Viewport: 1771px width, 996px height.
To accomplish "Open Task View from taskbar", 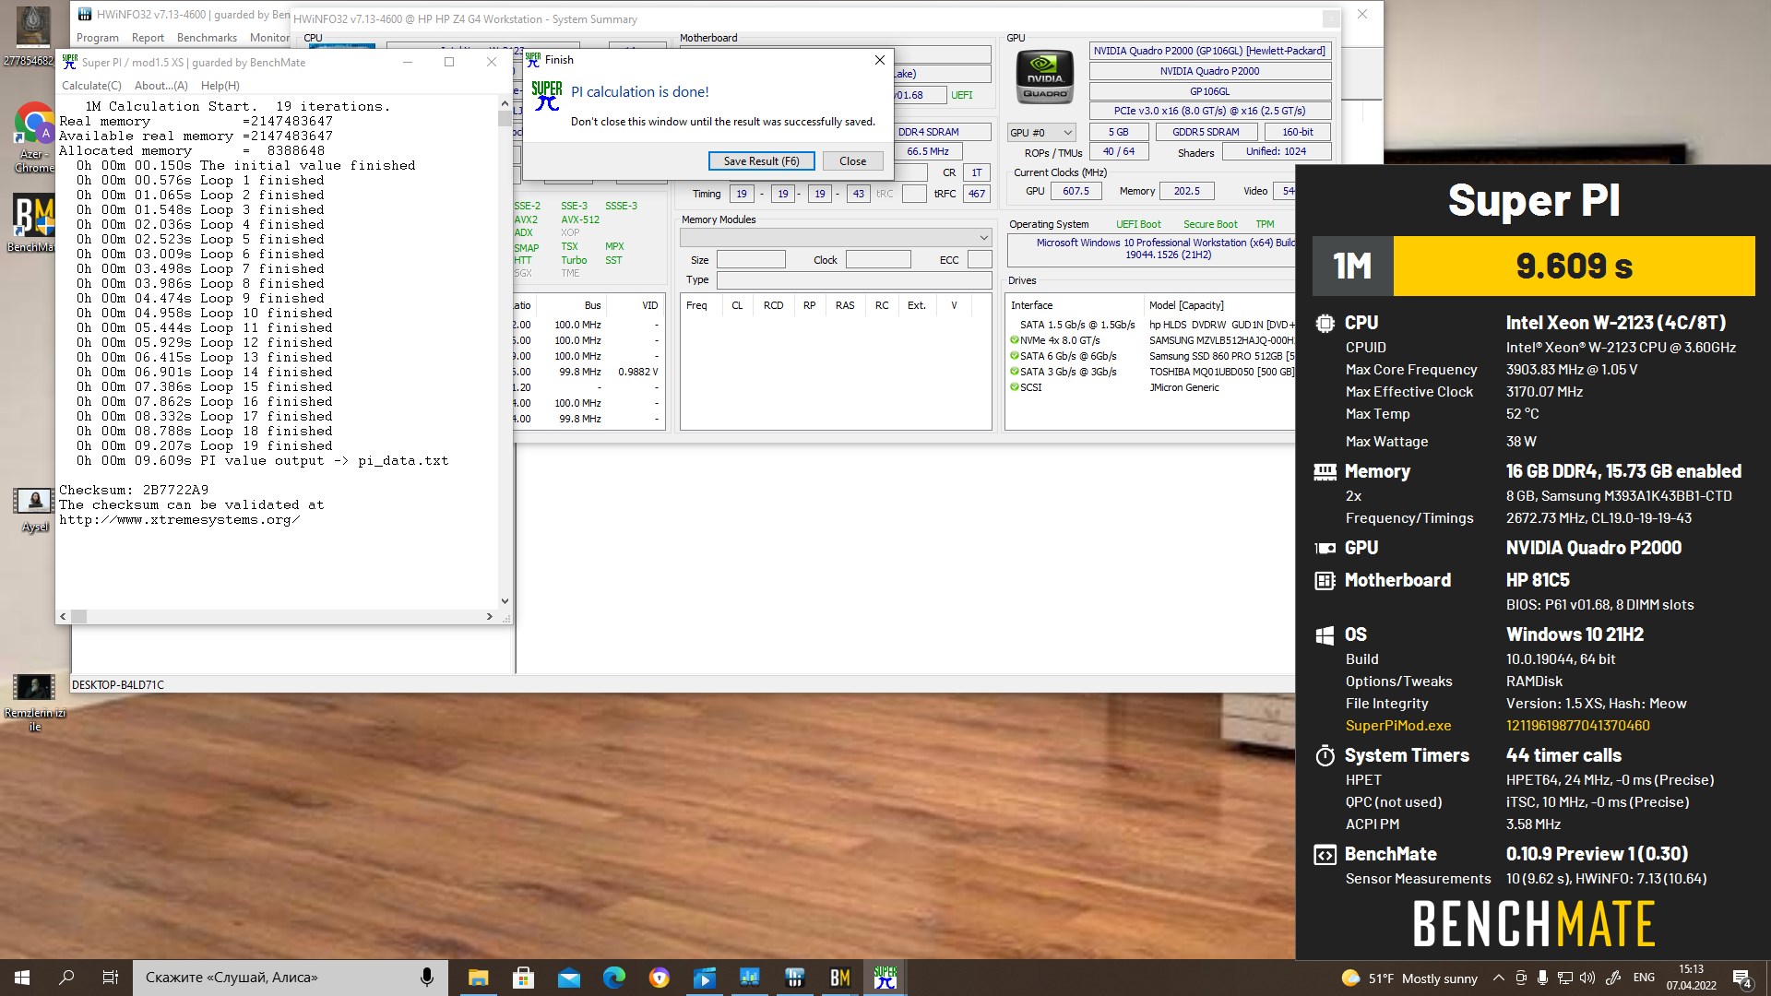I will (x=111, y=978).
